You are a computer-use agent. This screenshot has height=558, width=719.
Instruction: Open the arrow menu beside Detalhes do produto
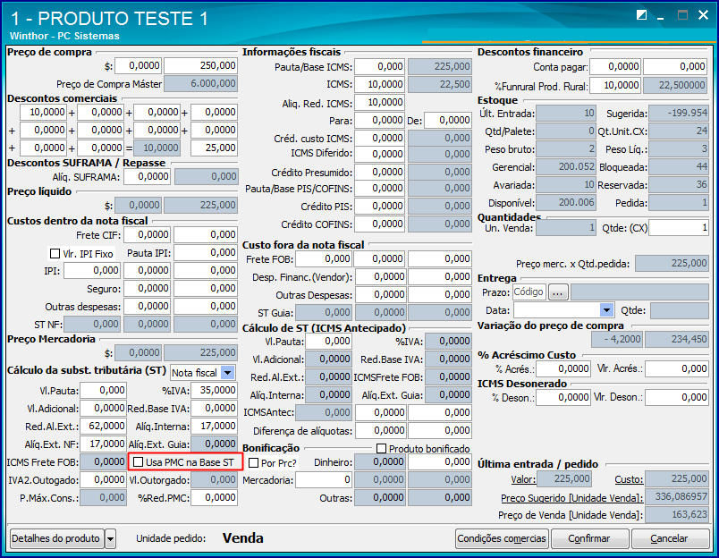coord(111,538)
